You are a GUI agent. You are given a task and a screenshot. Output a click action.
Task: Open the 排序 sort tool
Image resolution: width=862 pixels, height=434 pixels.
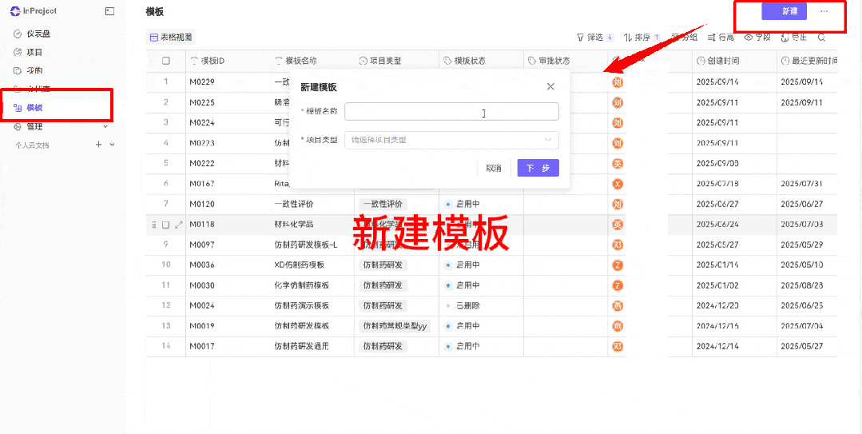[x=642, y=38]
